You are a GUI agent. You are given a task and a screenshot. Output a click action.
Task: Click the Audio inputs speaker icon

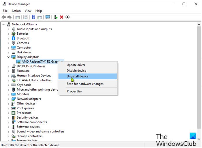[x=13, y=29]
